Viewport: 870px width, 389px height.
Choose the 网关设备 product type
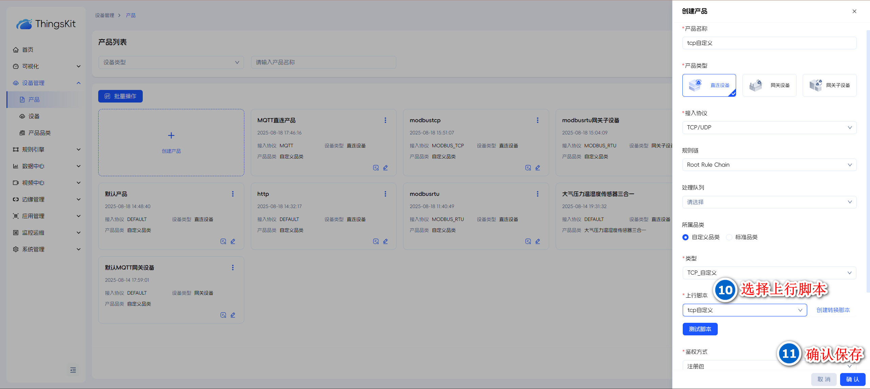tap(769, 85)
